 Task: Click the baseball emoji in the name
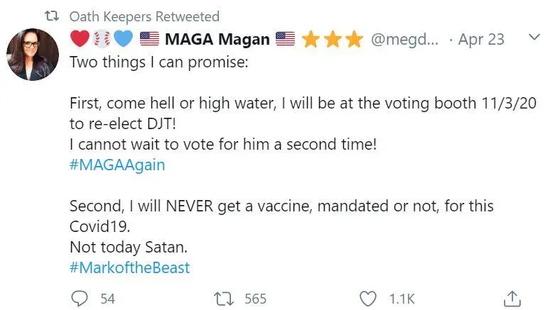coord(102,39)
